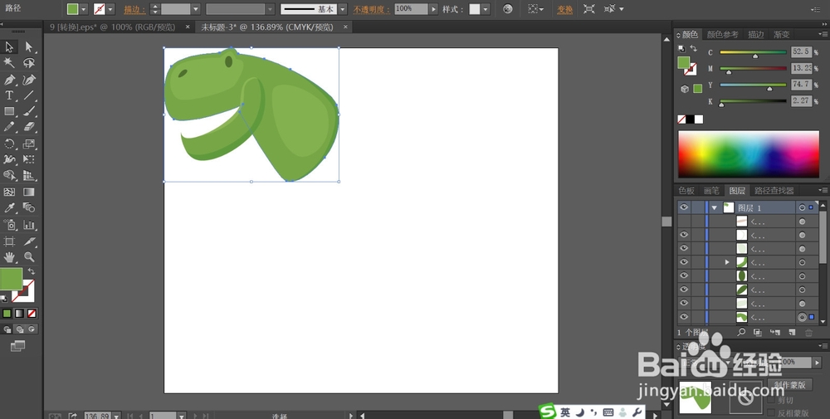
Task: Select the Rotate tool
Action: pyautogui.click(x=9, y=144)
